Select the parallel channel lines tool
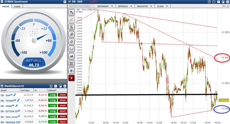Image resolution: width=230 pixels, height=124 pixels. [72, 42]
